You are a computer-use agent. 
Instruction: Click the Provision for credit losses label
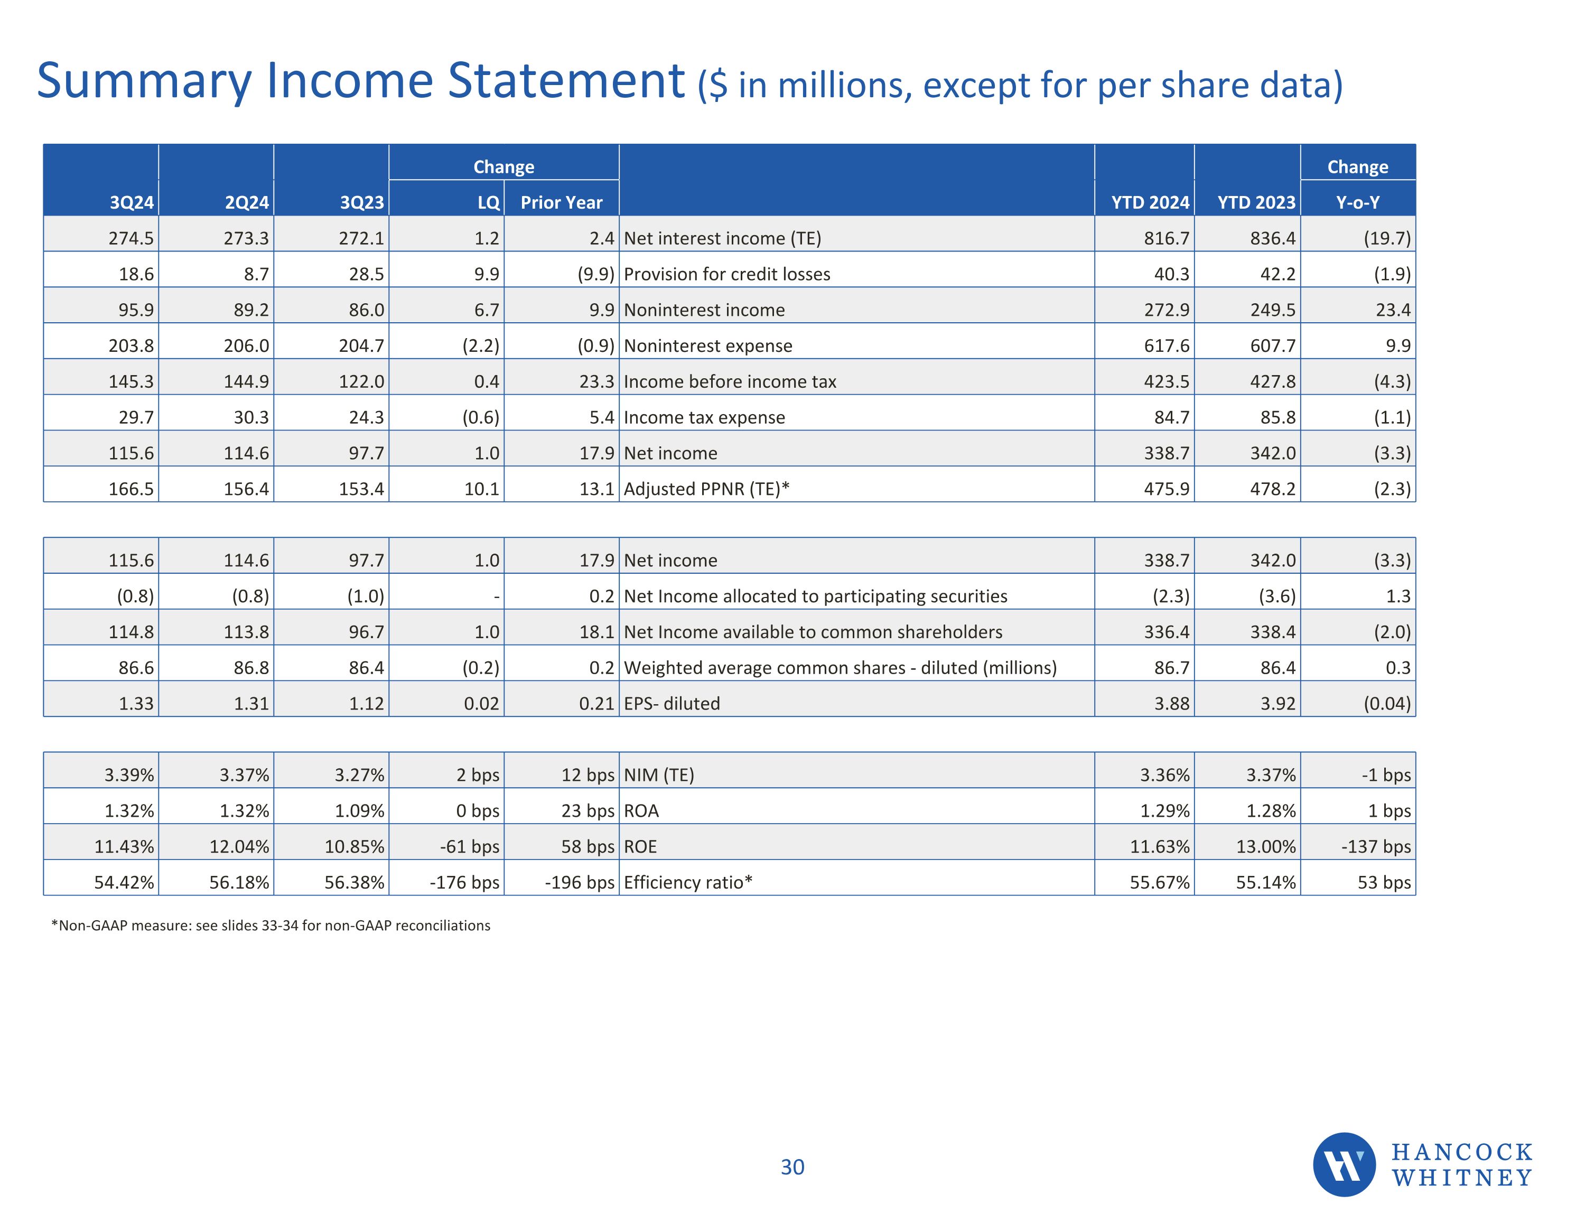click(726, 274)
